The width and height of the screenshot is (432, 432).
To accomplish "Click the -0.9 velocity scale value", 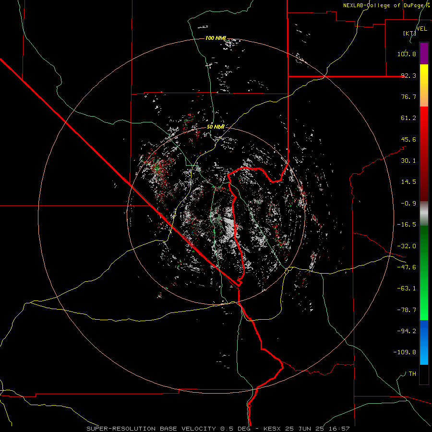I will point(408,204).
